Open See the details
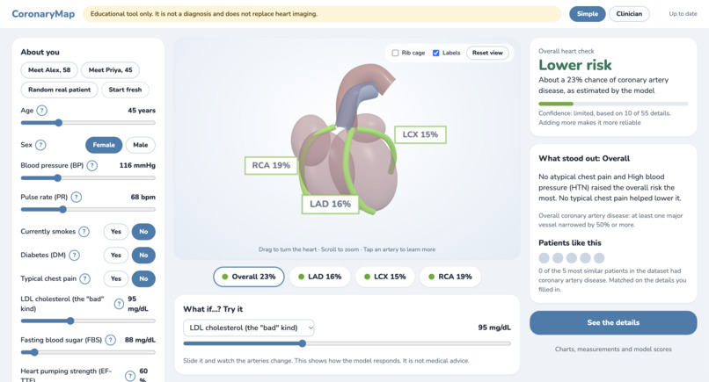 (613, 323)
